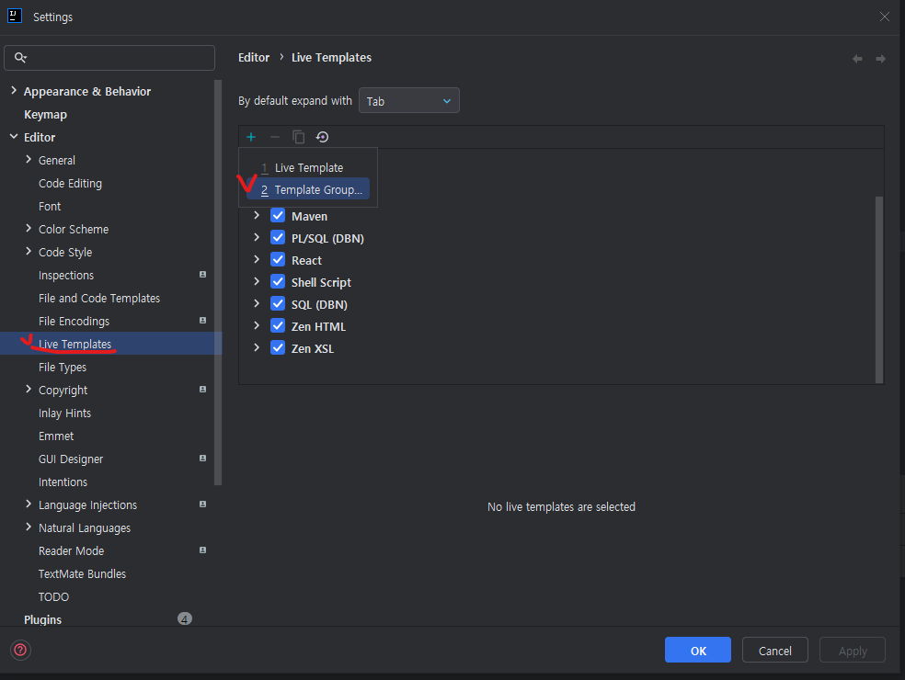Click the Back navigation arrow
The height and width of the screenshot is (680, 905).
coord(857,58)
